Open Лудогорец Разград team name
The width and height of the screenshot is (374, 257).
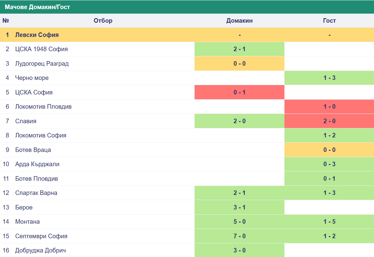pyautogui.click(x=42, y=64)
